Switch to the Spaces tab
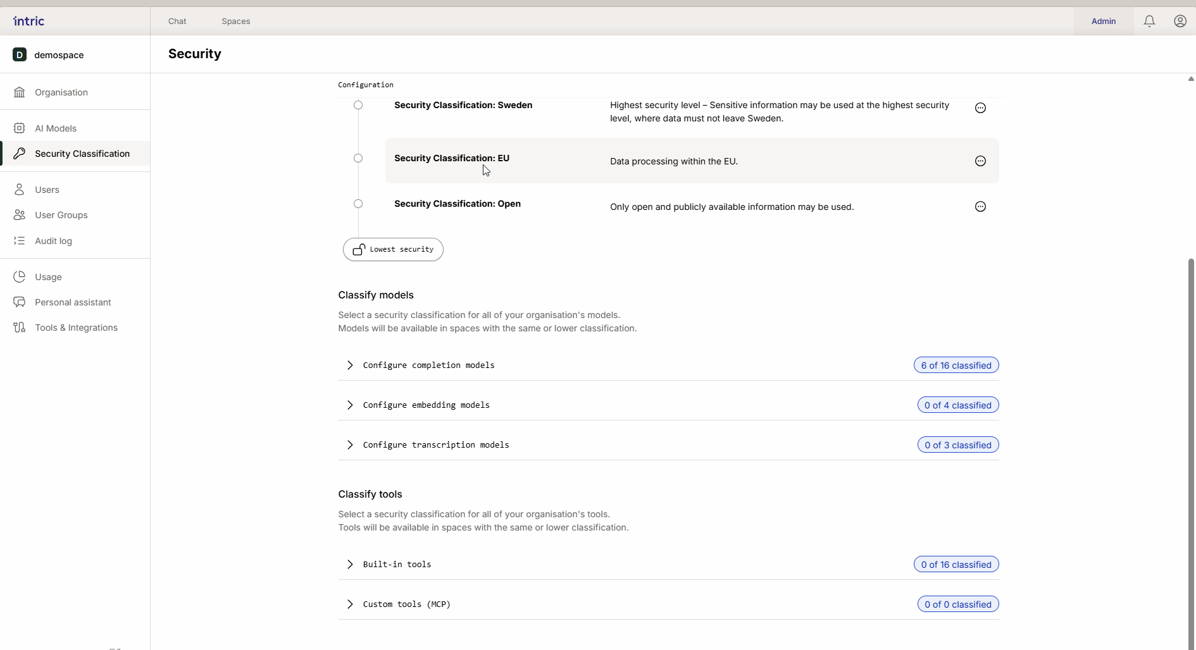 coord(235,21)
